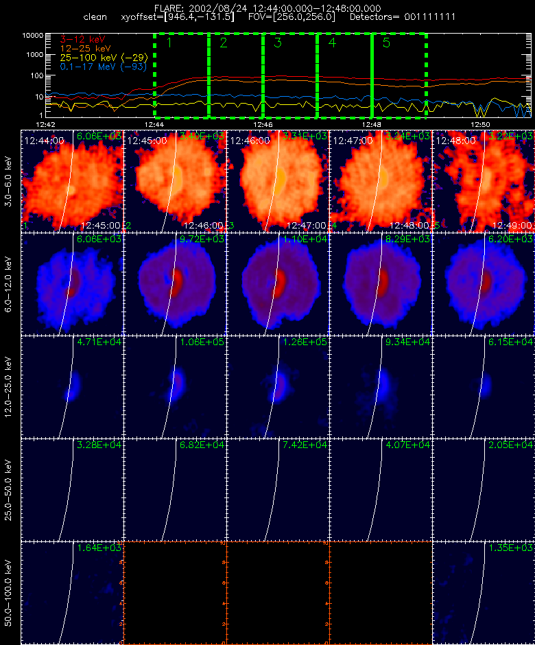Viewport: 535px width, 645px height.
Task: Open the 3.0-6.0 keV image starting 12:48:00
Action: click(x=484, y=181)
